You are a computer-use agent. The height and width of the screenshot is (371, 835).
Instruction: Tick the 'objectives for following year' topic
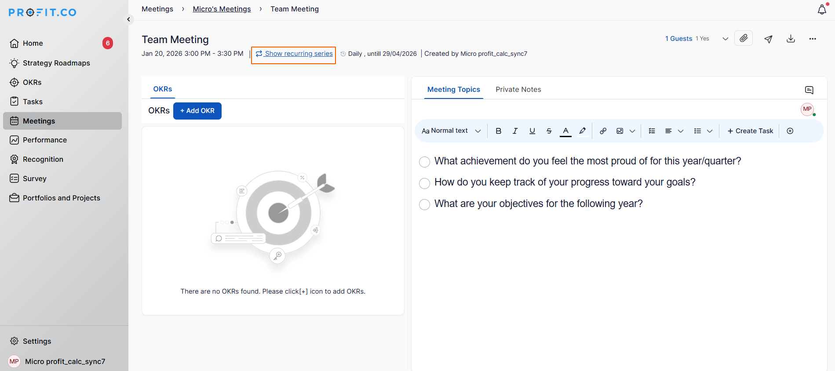tap(424, 204)
